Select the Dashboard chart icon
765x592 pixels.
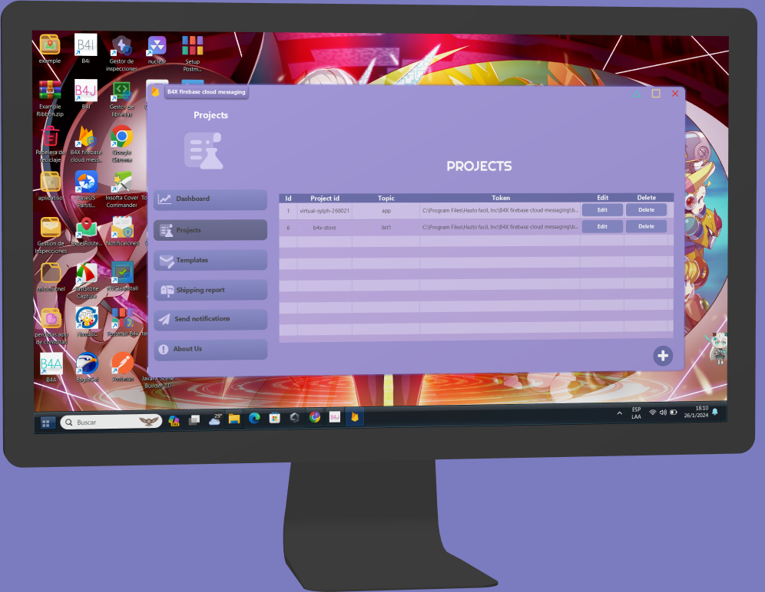coord(166,199)
